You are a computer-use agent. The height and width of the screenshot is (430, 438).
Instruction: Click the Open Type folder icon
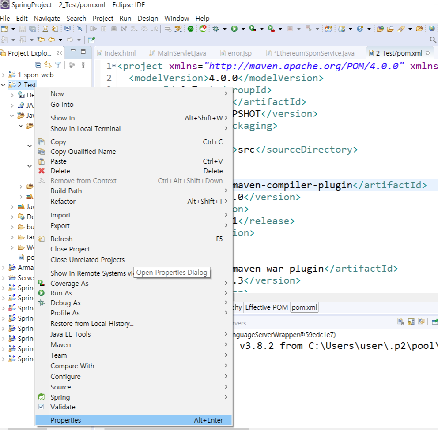[380, 29]
